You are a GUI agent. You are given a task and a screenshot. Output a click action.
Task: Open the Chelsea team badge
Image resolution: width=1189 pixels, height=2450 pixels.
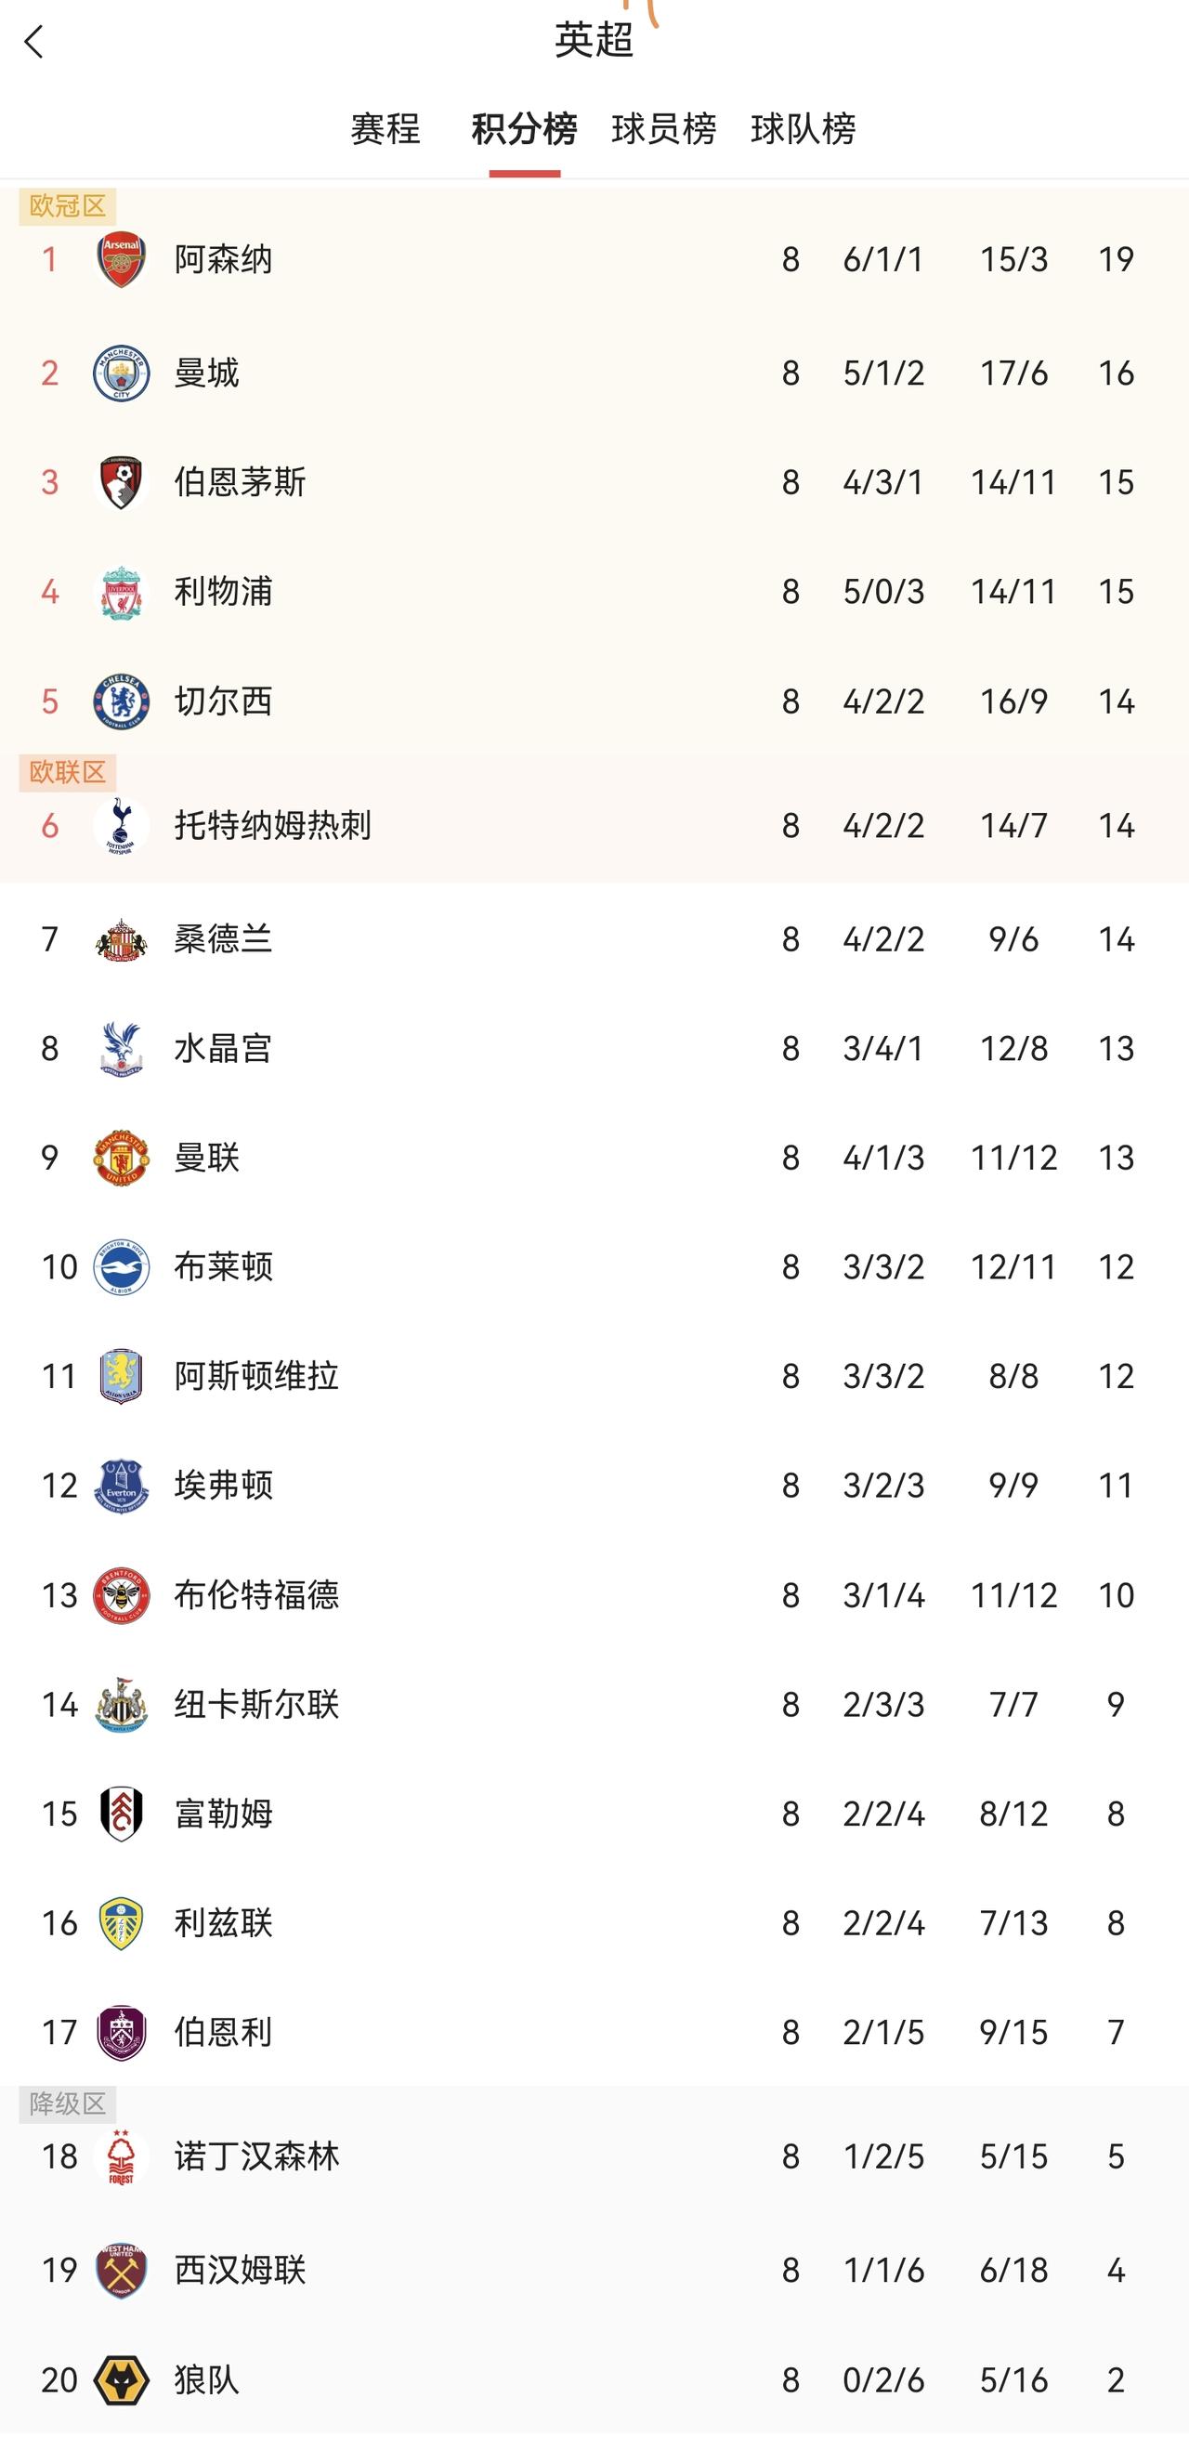[x=122, y=701]
